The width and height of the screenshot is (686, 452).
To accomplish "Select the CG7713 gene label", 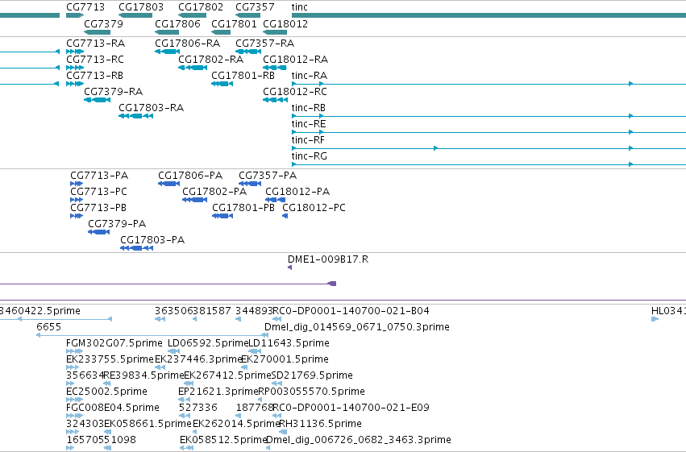I will point(85,7).
